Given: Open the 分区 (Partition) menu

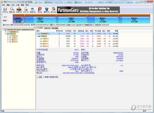Looking at the screenshot, I should coord(13,5).
